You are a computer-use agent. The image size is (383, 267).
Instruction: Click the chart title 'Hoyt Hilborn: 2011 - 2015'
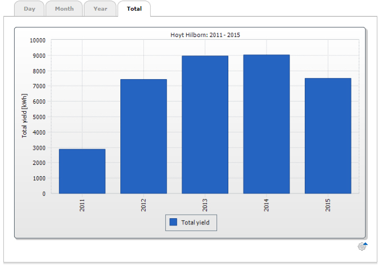click(x=205, y=35)
